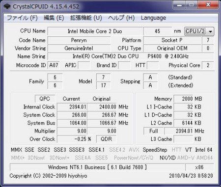Open the ファイル (F) menu
Screen dimensions: 221x187
point(22,18)
